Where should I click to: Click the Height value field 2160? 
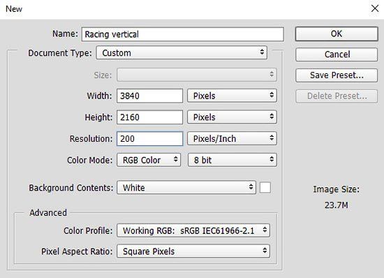(x=149, y=117)
